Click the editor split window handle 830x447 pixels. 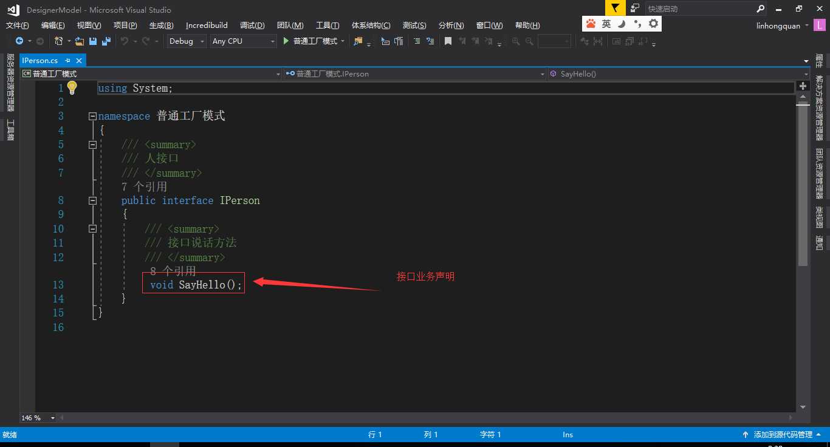[x=803, y=86]
